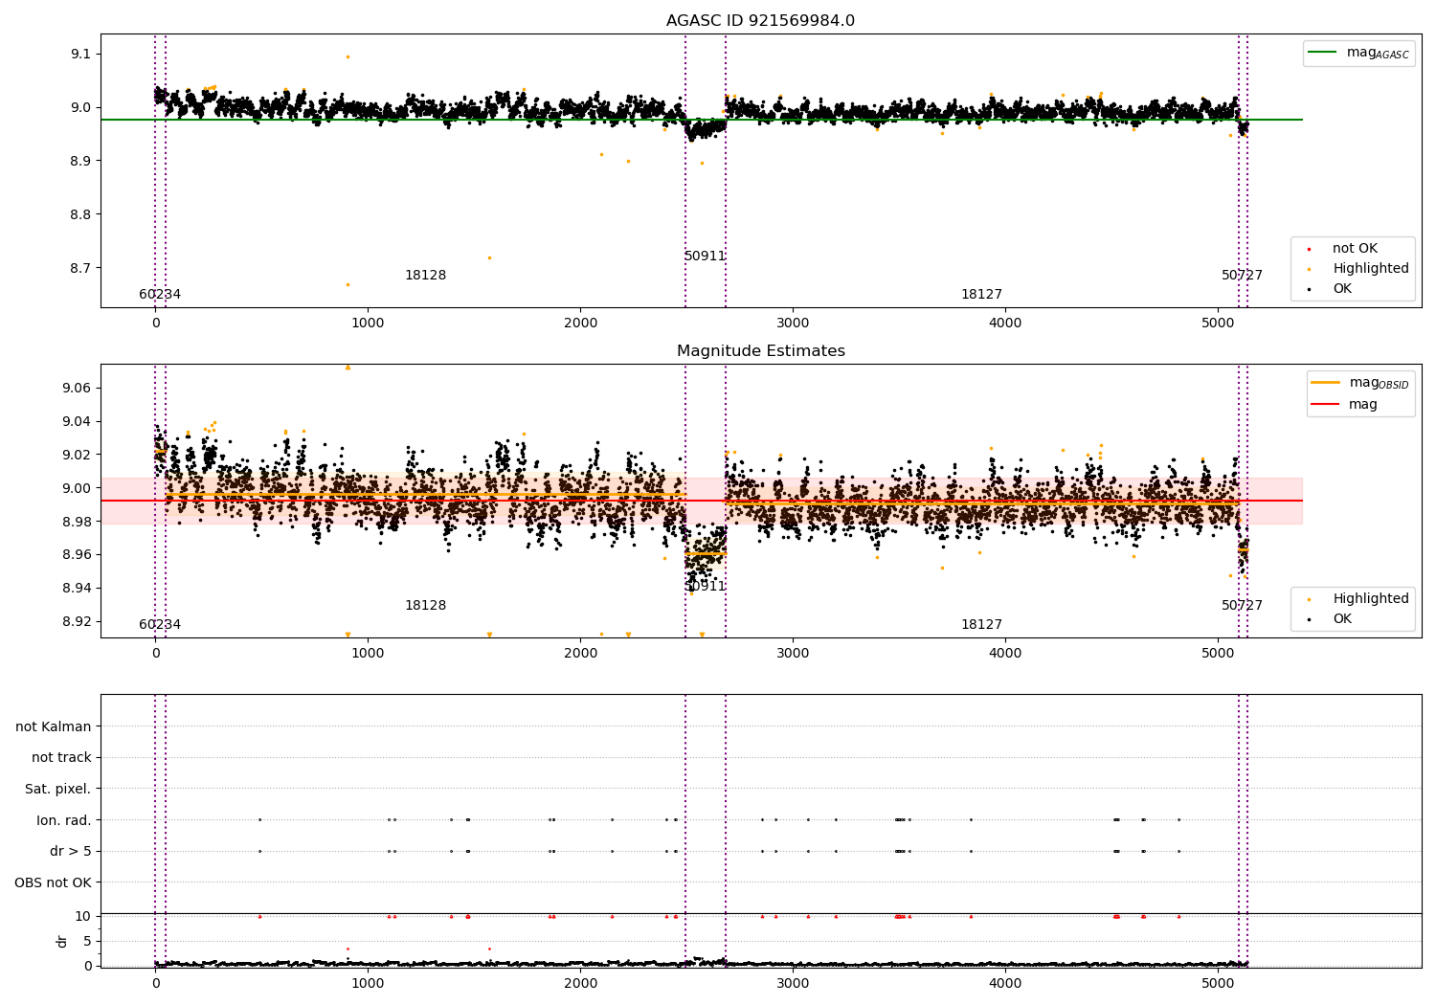Image resolution: width=1436 pixels, height=1005 pixels.
Task: Click the obsid label 50727 in the top plot
Action: point(1242,276)
